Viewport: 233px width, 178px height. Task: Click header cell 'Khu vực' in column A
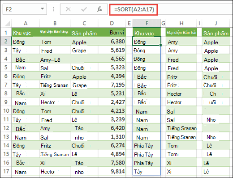tap(26, 32)
